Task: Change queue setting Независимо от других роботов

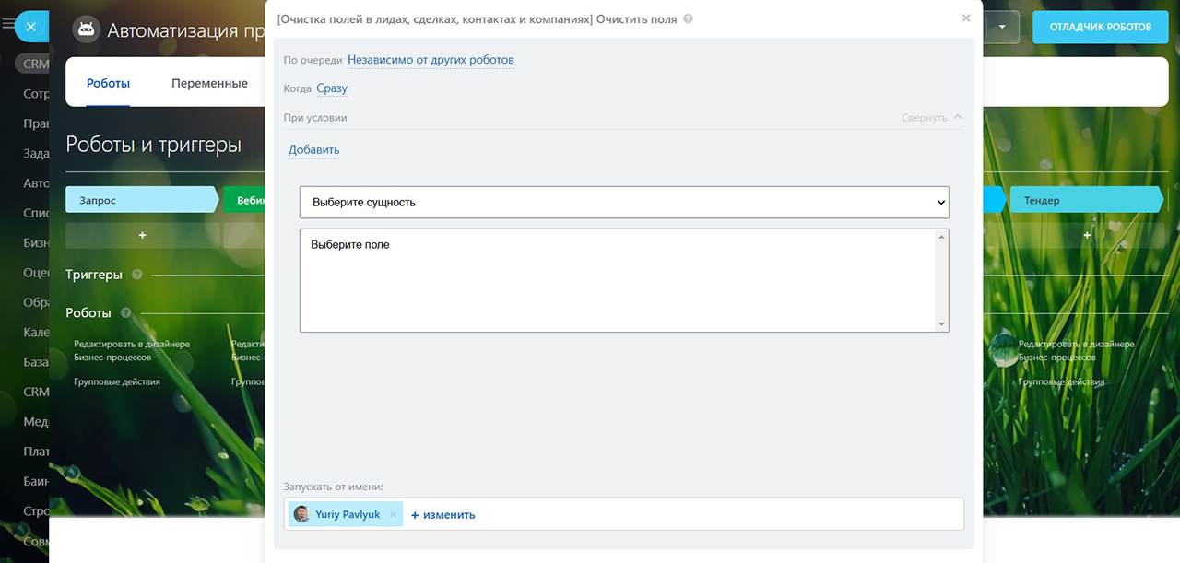Action: tap(431, 60)
